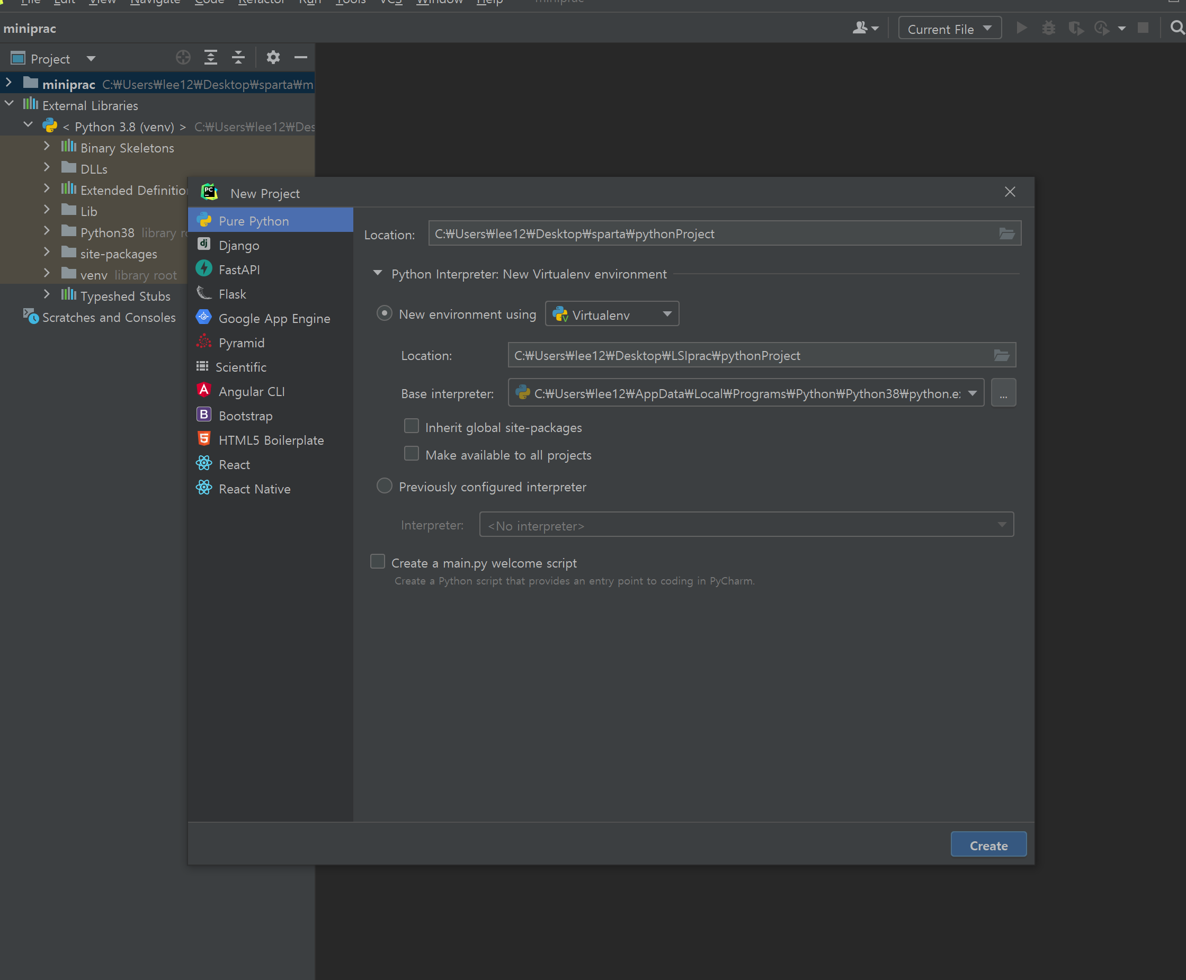Click the miniprac breadcrumb in the navigation bar
This screenshot has height=980, width=1186.
click(30, 28)
